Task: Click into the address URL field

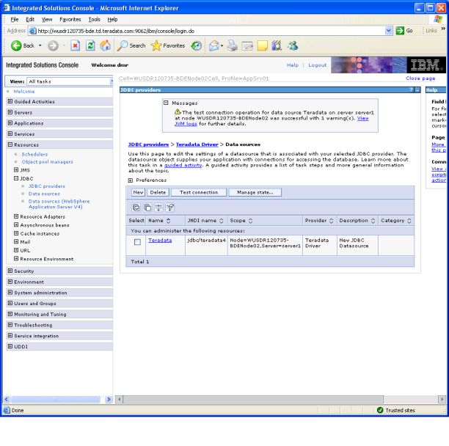Action: 211,31
